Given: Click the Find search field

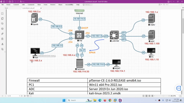Looking at the screenshot, I should [171, 5].
